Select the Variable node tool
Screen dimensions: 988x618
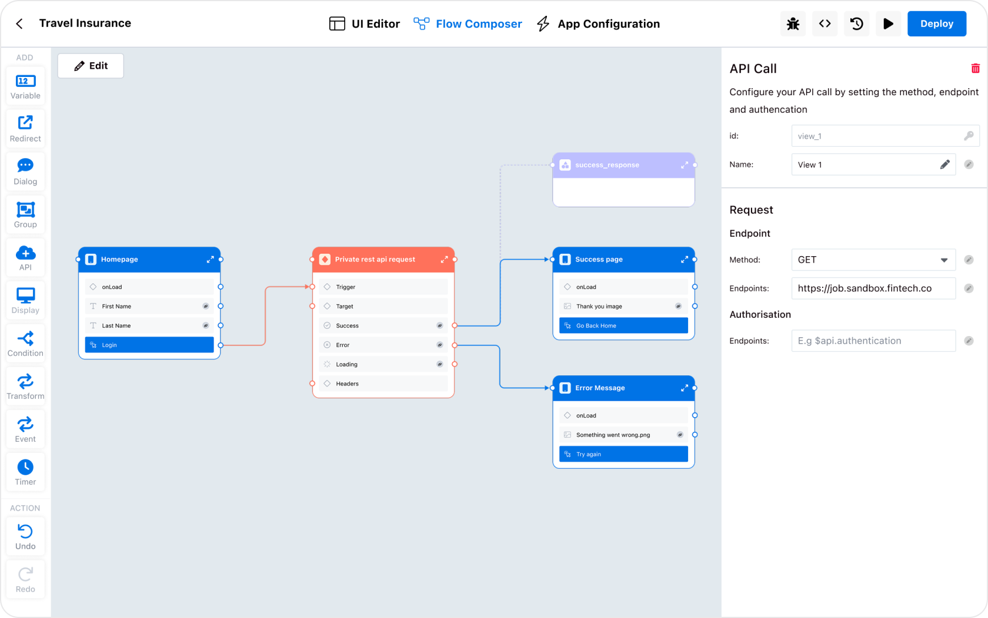[25, 86]
